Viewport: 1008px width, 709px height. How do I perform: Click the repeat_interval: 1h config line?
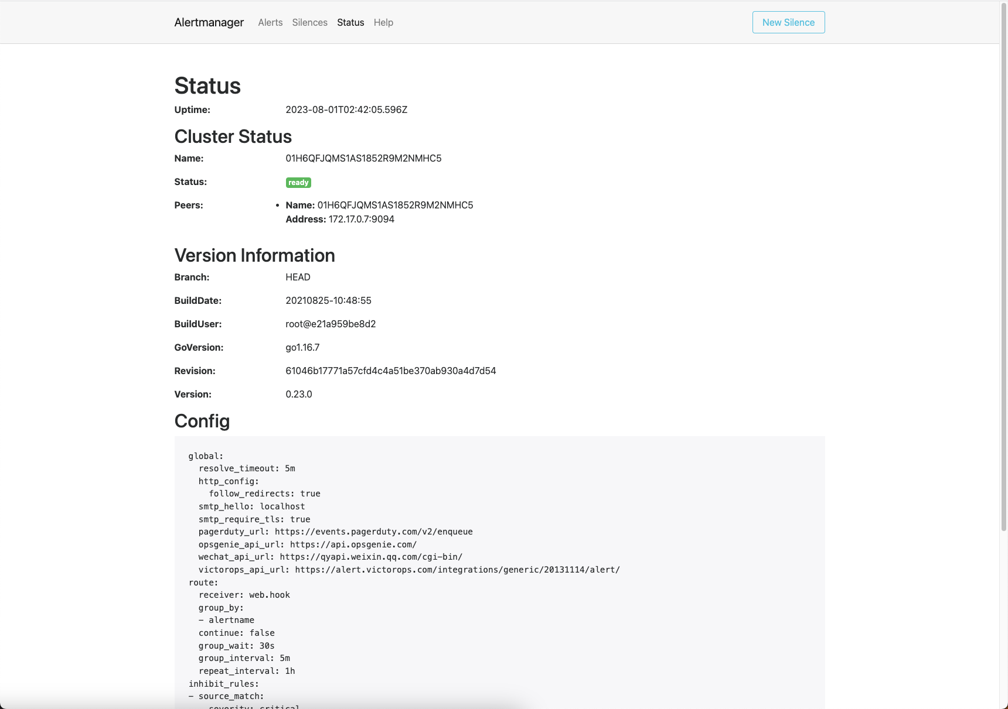(x=247, y=671)
